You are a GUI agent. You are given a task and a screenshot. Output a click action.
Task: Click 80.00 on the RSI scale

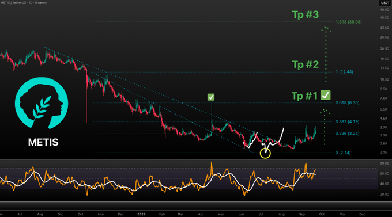385,163
